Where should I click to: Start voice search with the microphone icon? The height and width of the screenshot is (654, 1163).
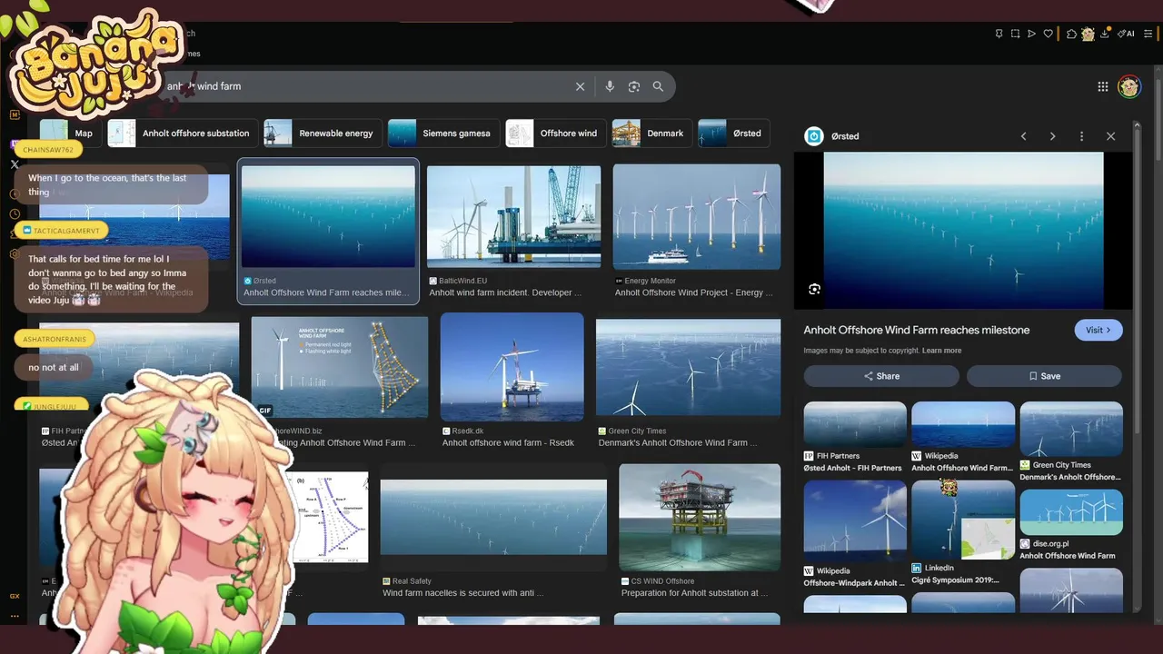(610, 86)
